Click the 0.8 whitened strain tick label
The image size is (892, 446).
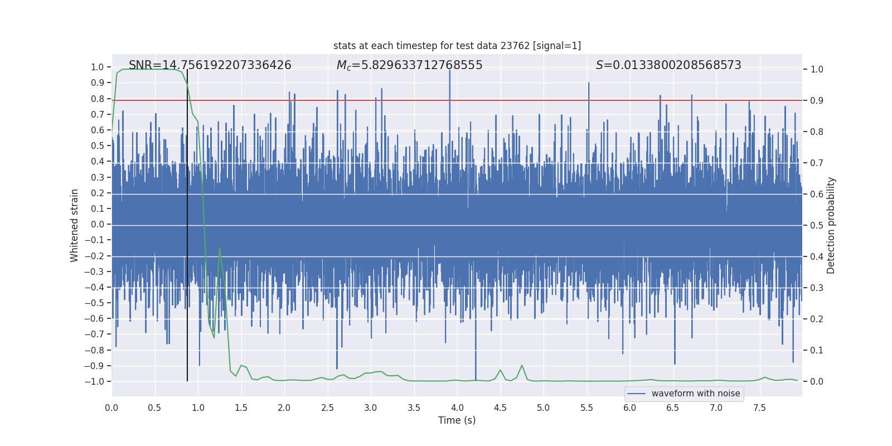tap(98, 99)
